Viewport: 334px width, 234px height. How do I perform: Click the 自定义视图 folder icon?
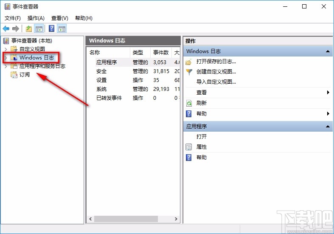pos(14,49)
